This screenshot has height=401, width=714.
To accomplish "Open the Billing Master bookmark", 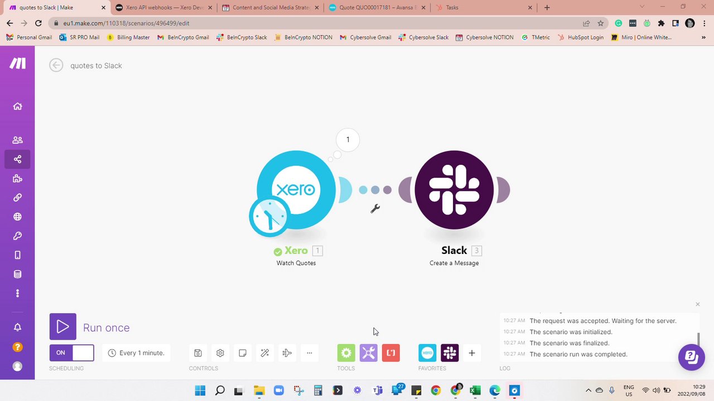I will (x=128, y=37).
